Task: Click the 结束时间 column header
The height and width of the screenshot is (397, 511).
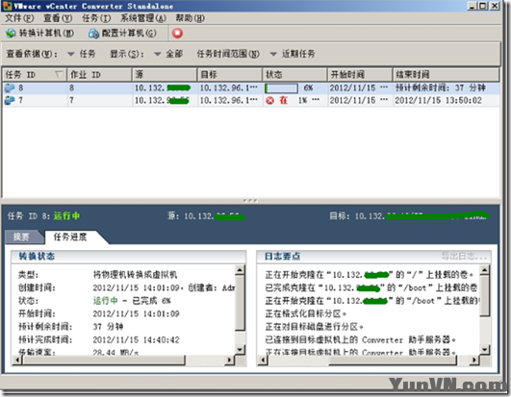Action: pyautogui.click(x=447, y=75)
